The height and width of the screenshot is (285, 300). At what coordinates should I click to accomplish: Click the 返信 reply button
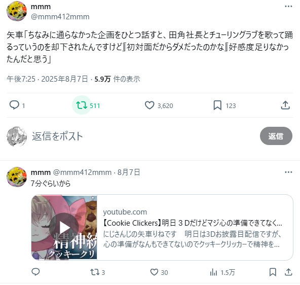point(276,136)
